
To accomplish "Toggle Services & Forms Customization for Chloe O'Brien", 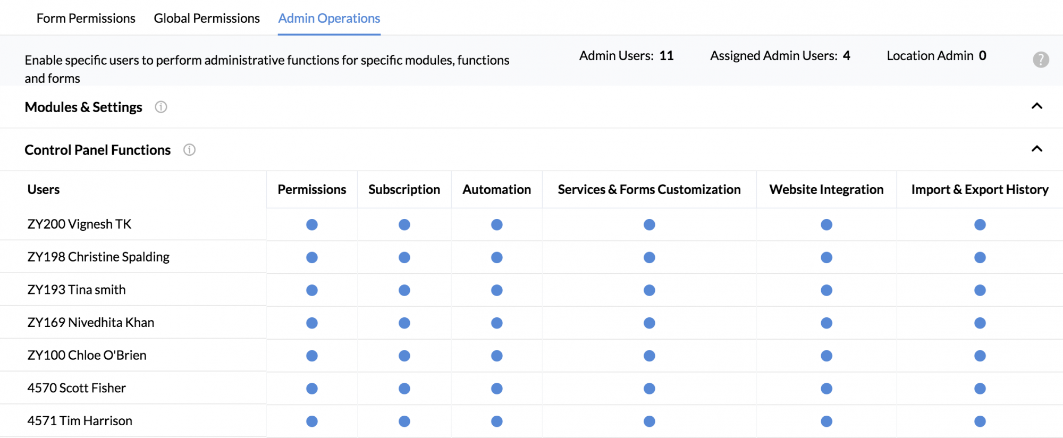I will 649,356.
